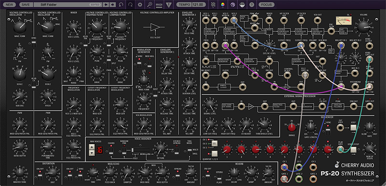Click the processor GATE OUT jack
The height and width of the screenshot is (186, 386).
pyautogui.click(x=369, y=106)
